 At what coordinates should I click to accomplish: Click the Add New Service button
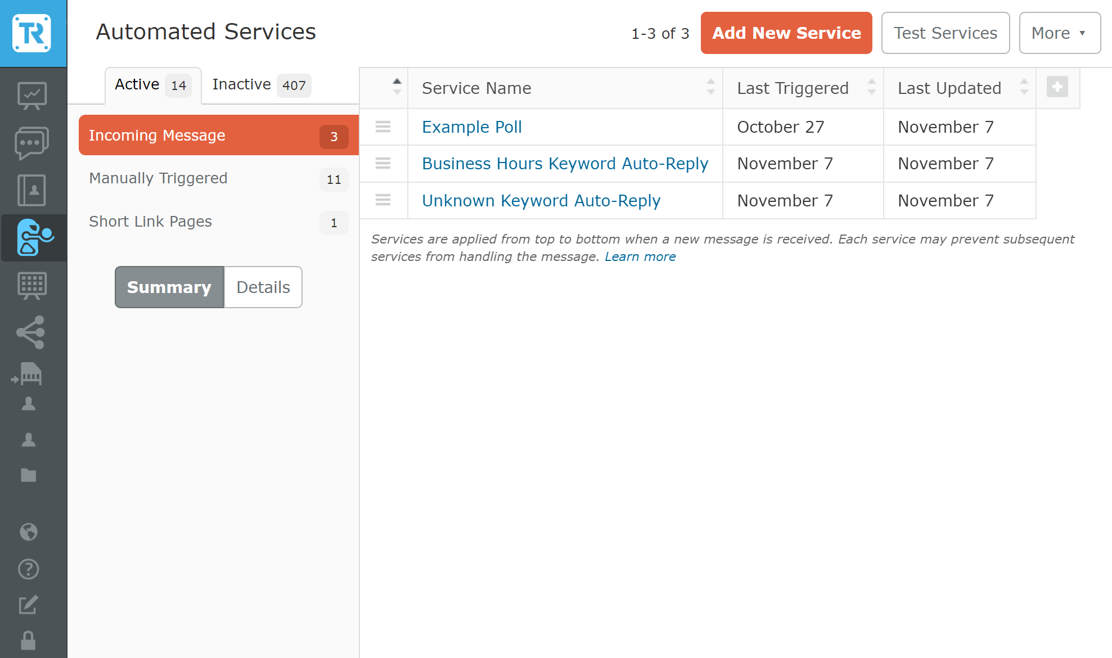(786, 33)
